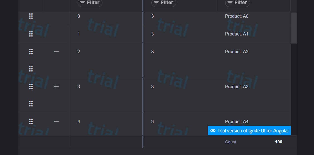Image resolution: width=314 pixels, height=155 pixels.
Task: Open Filter chip above the 0-4 index column
Action: pos(90,2)
